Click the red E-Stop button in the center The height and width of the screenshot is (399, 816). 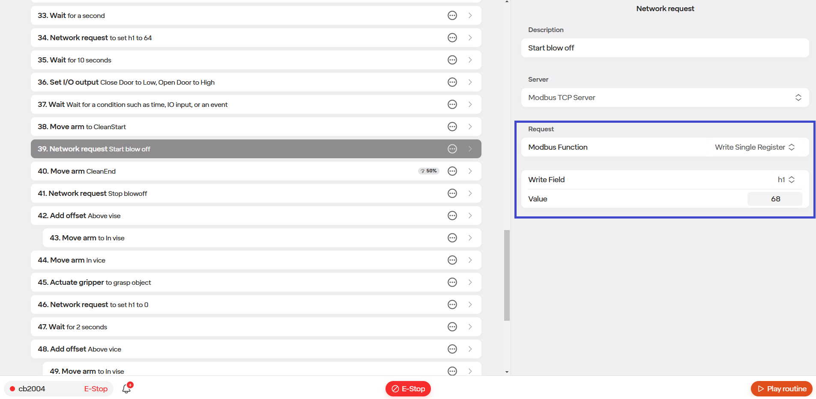pyautogui.click(x=408, y=389)
